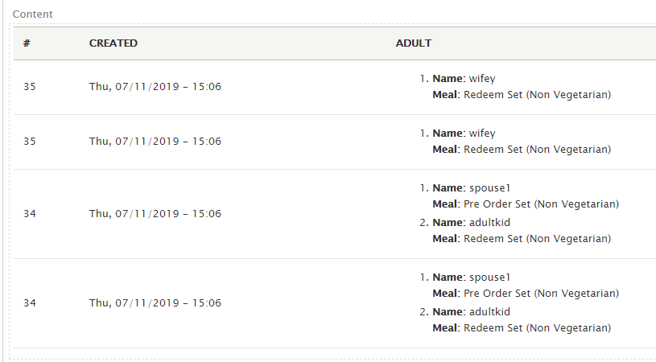Select ID 35 in the second table row
656x362 pixels.
[30, 142]
